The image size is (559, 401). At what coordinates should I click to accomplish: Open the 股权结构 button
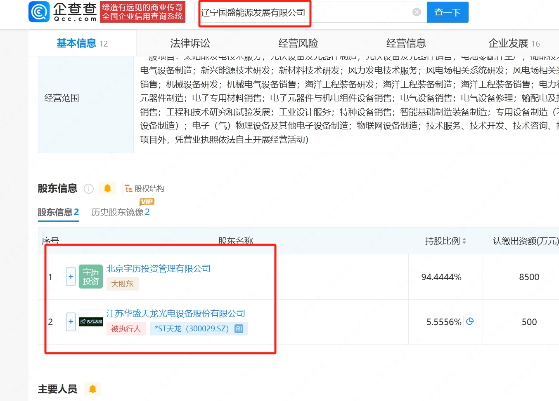144,188
